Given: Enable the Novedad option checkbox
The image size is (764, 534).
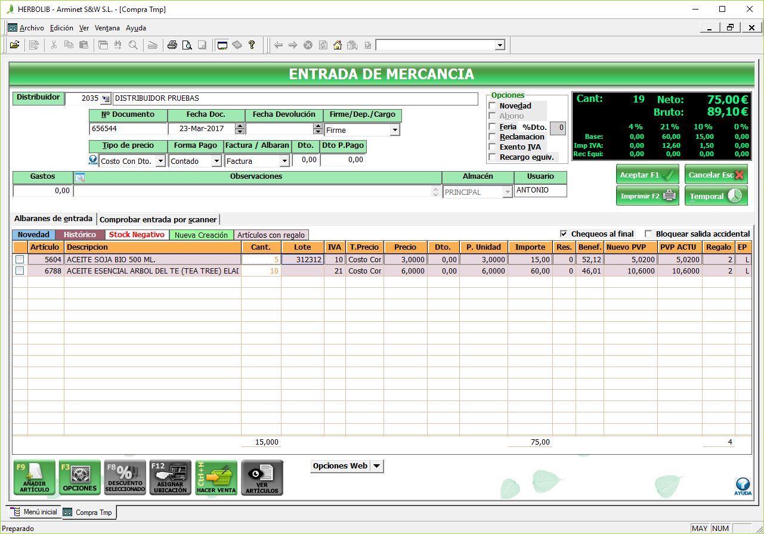Looking at the screenshot, I should 492,106.
